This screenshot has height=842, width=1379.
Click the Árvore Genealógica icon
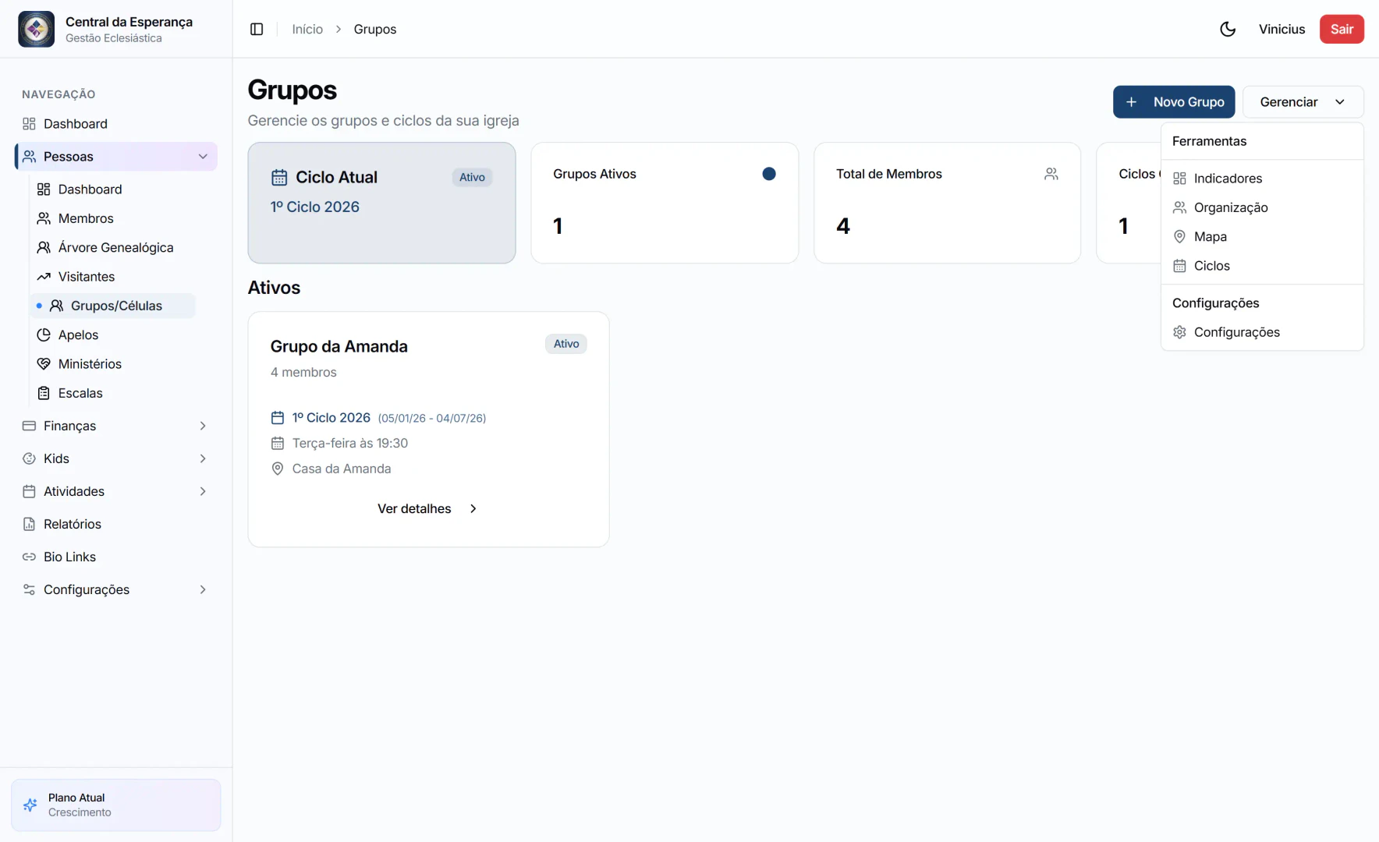pos(45,247)
